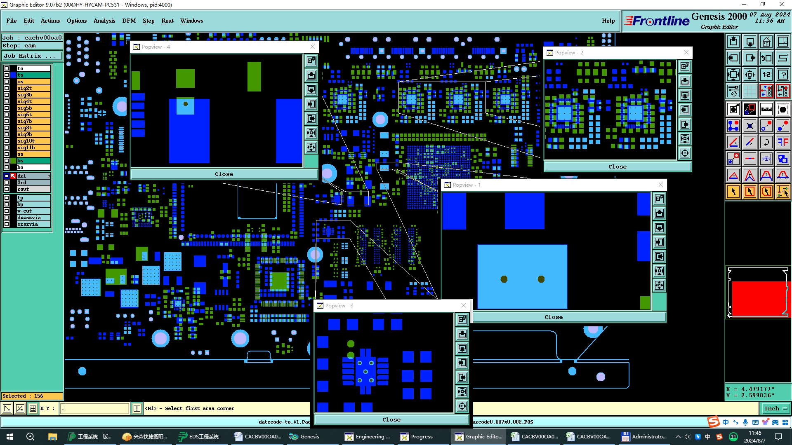Open the Inch units dropdown

pyautogui.click(x=775, y=409)
